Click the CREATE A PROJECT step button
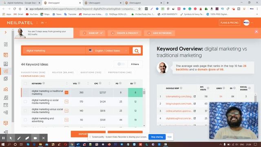Screen dimensions: 261x147 coord(125,33)
